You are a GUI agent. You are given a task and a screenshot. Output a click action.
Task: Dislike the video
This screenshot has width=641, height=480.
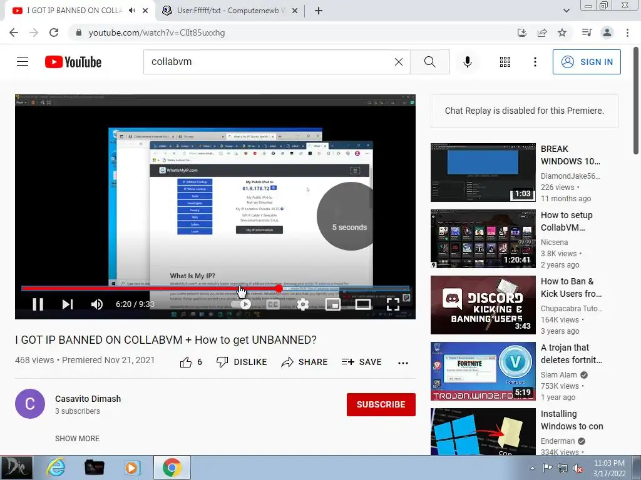point(242,362)
